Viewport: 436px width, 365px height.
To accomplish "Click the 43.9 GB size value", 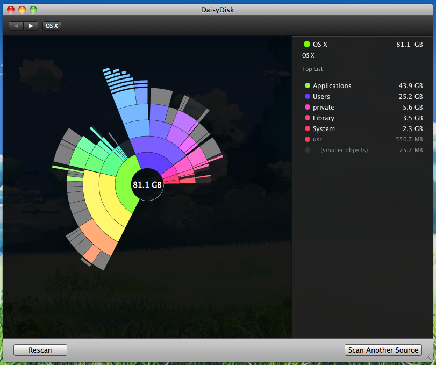I will tap(410, 85).
